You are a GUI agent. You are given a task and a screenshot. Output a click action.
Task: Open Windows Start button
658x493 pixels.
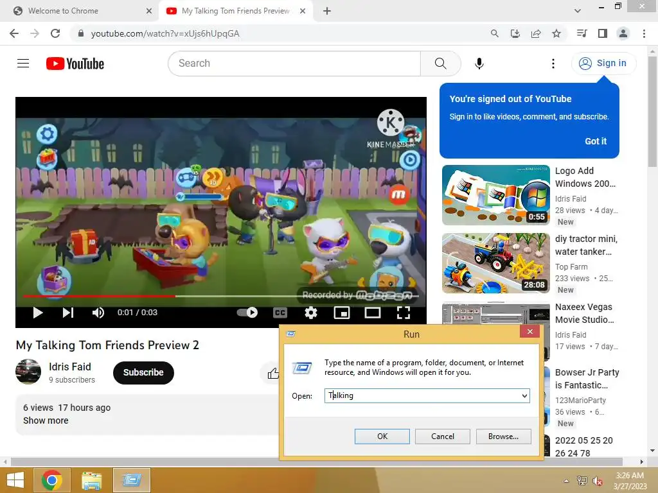tap(15, 480)
